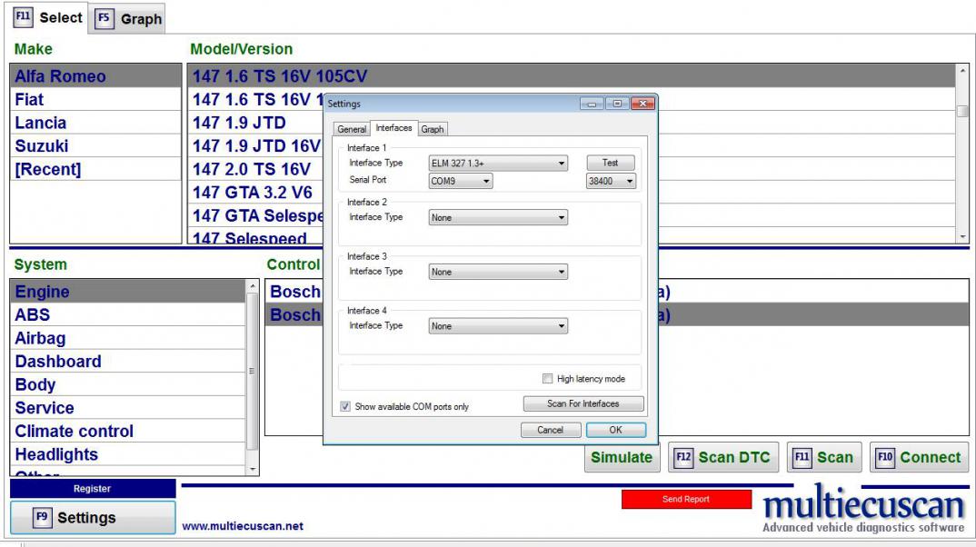Click the F10 Connect button

point(918,458)
